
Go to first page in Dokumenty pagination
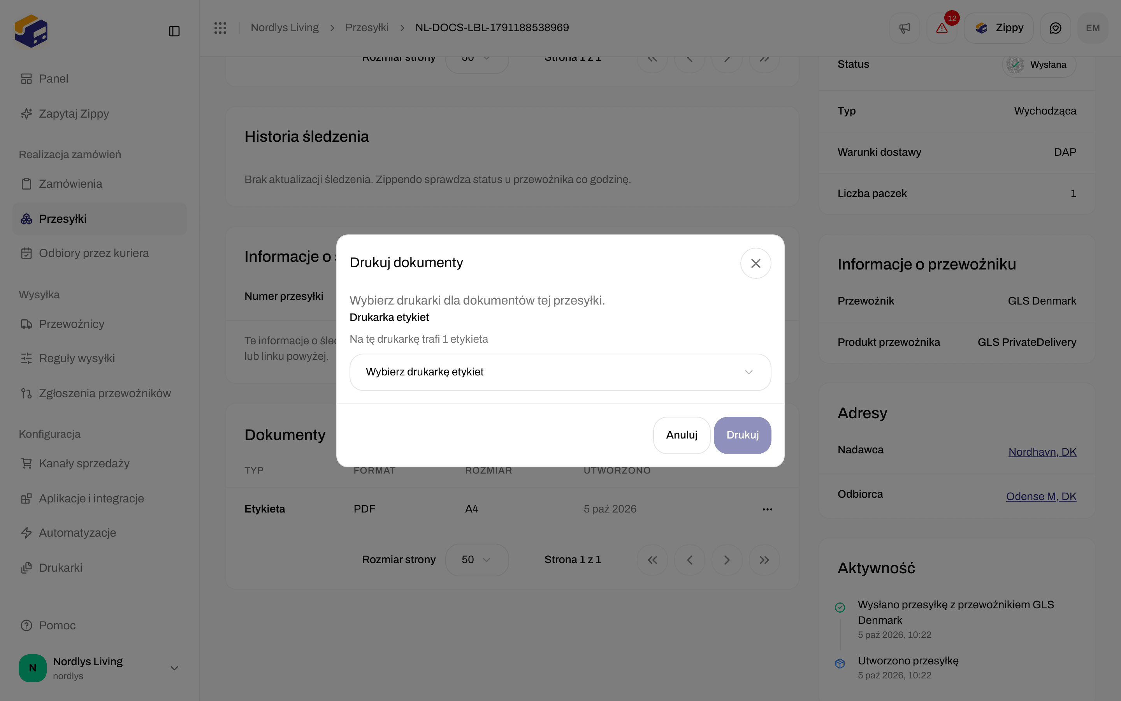tap(652, 560)
